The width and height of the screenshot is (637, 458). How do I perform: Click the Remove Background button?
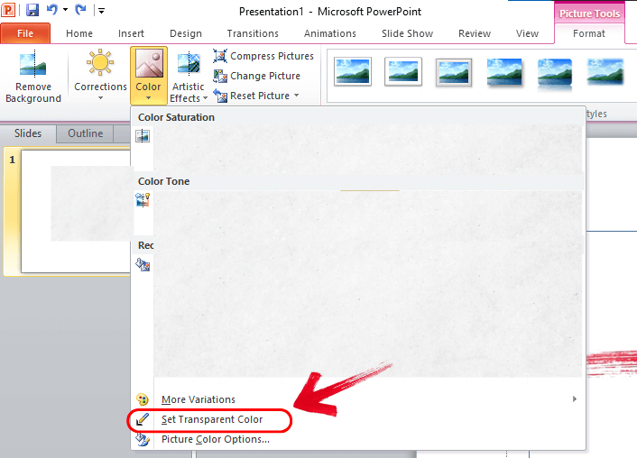coord(33,77)
